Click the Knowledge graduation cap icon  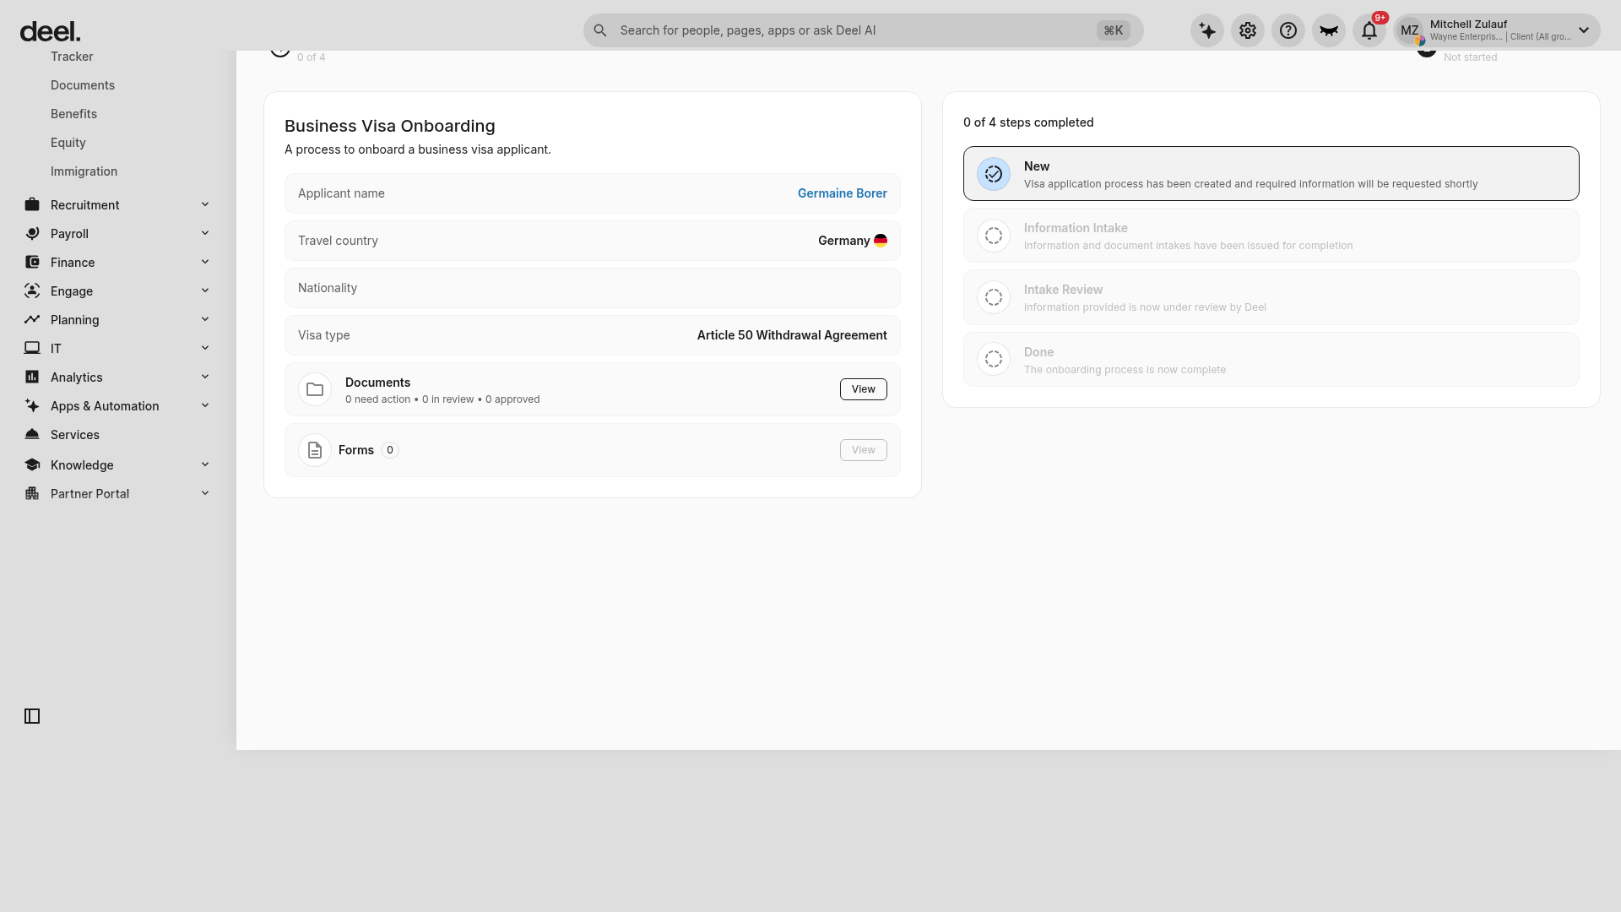pos(32,464)
